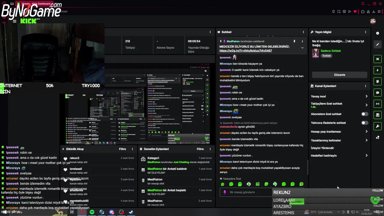384x216 pixels.
Task: Select rekun2 row in Etkinlik Akışı
Action: click(99, 160)
